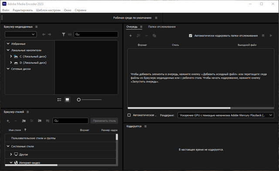The width and height of the screenshot is (279, 171).
Task: Click the Формат column header
Action: click(142, 45)
